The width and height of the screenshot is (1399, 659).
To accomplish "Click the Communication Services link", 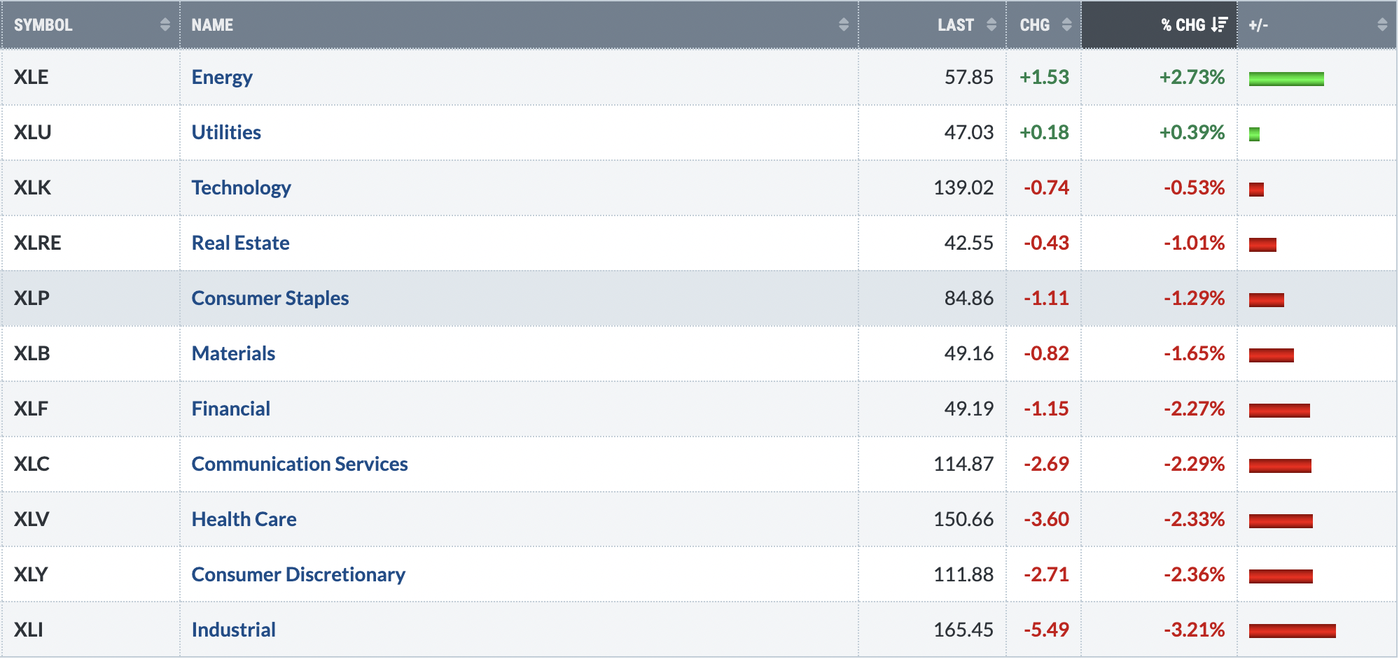I will pos(299,464).
